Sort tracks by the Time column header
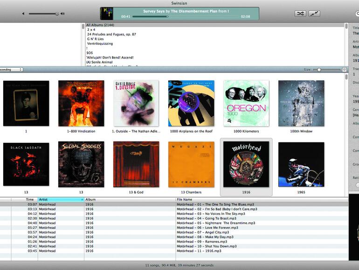This screenshot has height=270, width=359. tap(29, 199)
